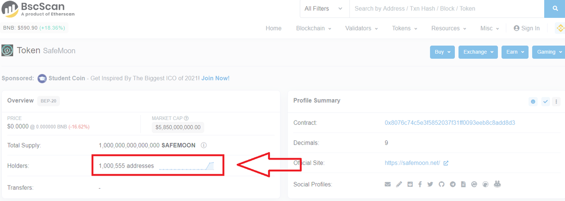Screen dimensions: 565x201
Task: Open the Telegram social profile icon
Action: coord(453,184)
